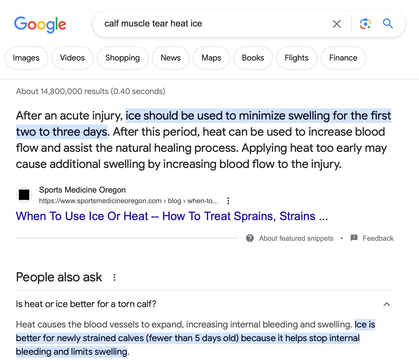Switch to the Images tab

tap(26, 58)
